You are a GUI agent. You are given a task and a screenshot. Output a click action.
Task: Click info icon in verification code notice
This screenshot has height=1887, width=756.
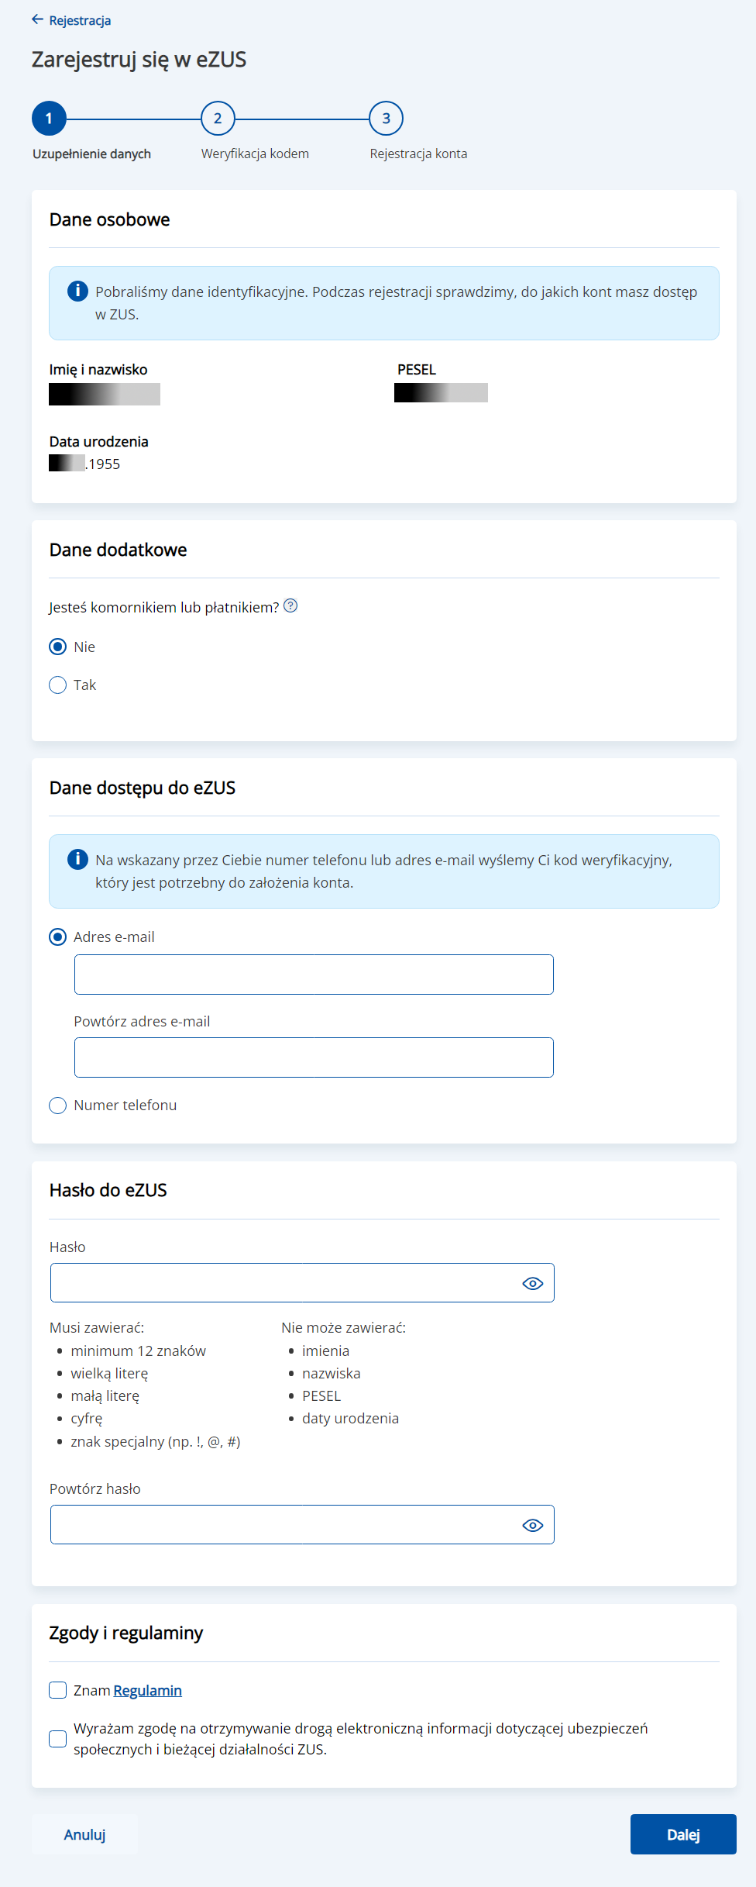click(x=77, y=859)
